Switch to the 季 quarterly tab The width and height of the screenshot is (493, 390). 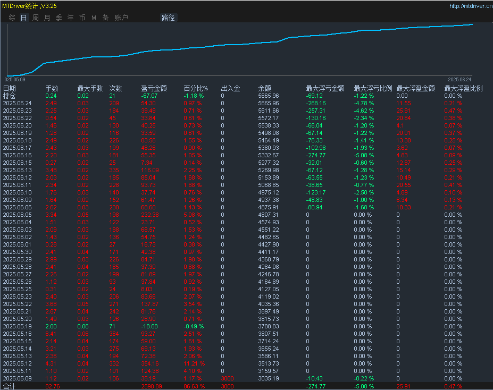pos(59,18)
